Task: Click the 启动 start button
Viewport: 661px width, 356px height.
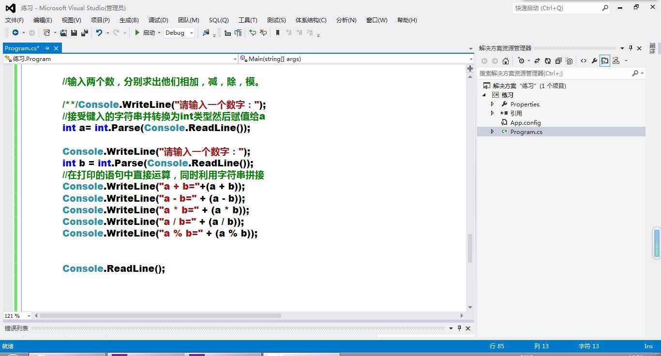Action: pos(145,32)
